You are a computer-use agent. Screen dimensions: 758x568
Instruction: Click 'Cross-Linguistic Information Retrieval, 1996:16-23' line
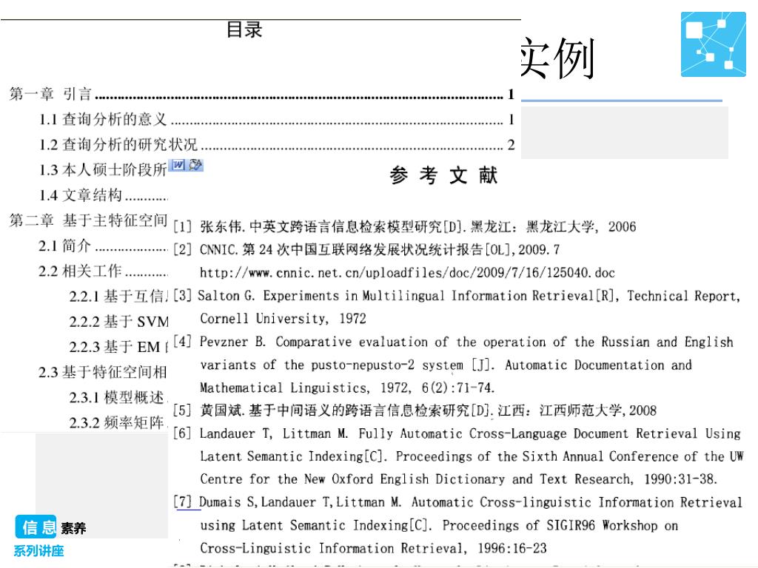pos(373,548)
